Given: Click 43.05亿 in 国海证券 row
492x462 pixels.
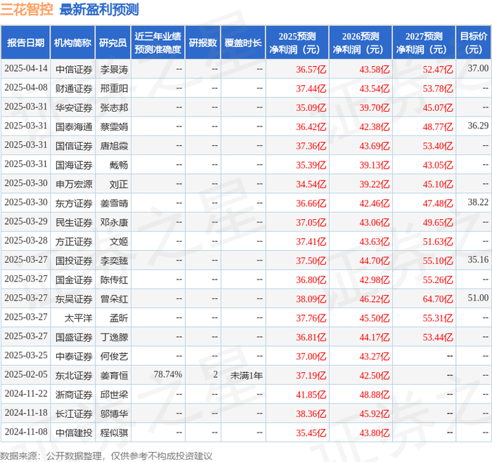Looking at the screenshot, I should pyautogui.click(x=438, y=165).
